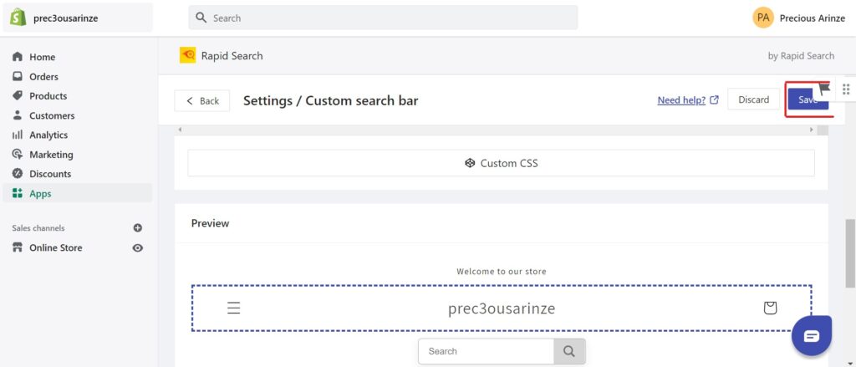Click the Customers person icon
The width and height of the screenshot is (856, 367).
click(x=18, y=115)
